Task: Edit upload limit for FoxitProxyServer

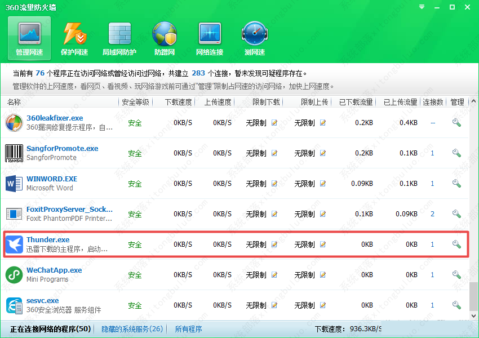Action: (323, 214)
